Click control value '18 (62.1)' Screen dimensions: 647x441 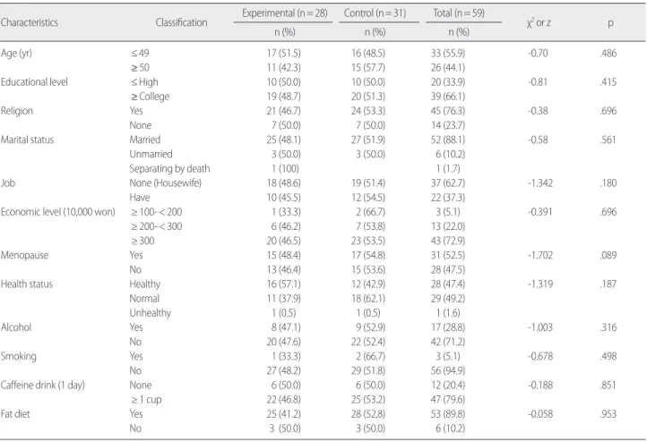(x=368, y=298)
